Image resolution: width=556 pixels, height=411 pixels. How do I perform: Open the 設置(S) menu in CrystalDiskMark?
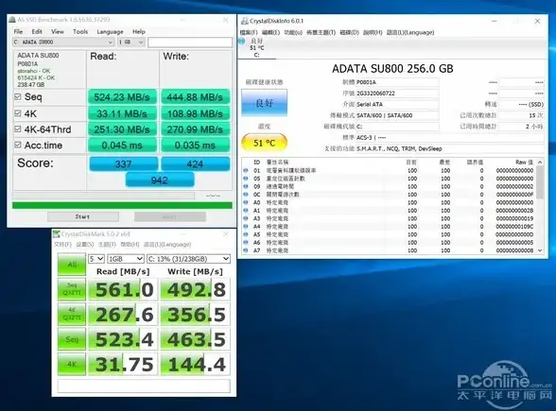(x=85, y=245)
